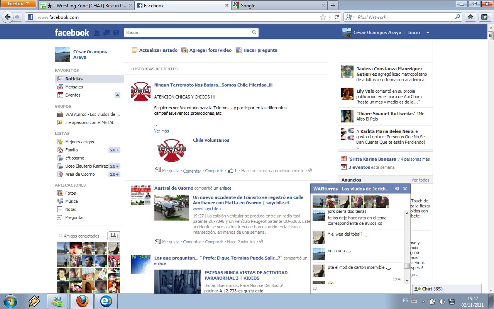Click the Windows Start button

pos(10,301)
